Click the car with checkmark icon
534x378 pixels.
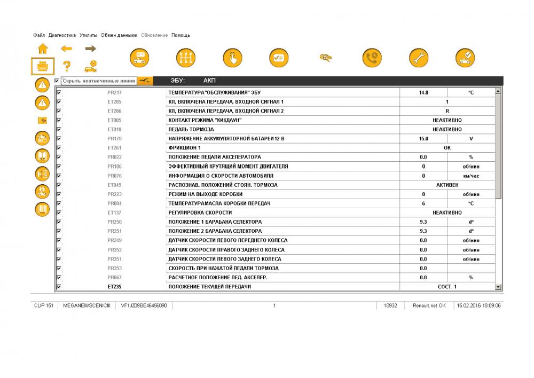(465, 58)
